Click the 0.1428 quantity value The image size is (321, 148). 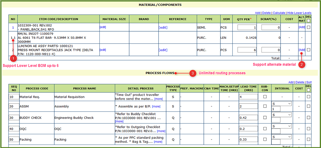pos(251,38)
